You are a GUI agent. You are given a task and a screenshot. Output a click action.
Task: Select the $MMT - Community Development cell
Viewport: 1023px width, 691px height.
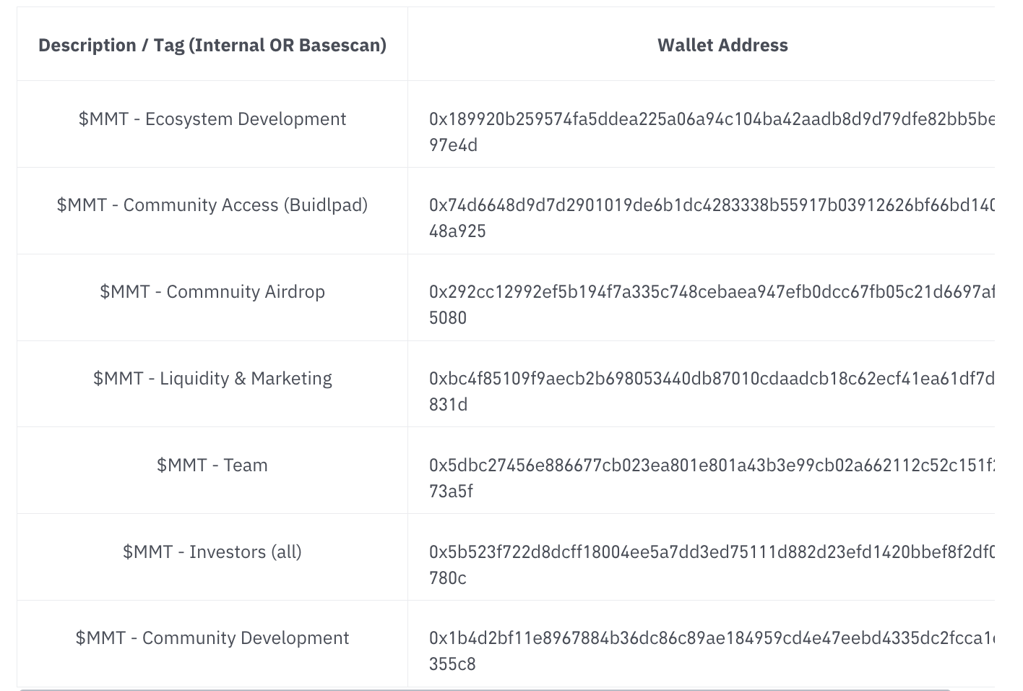click(212, 638)
